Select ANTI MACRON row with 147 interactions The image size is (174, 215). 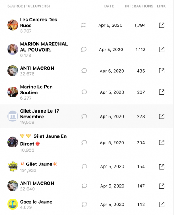tap(86, 186)
